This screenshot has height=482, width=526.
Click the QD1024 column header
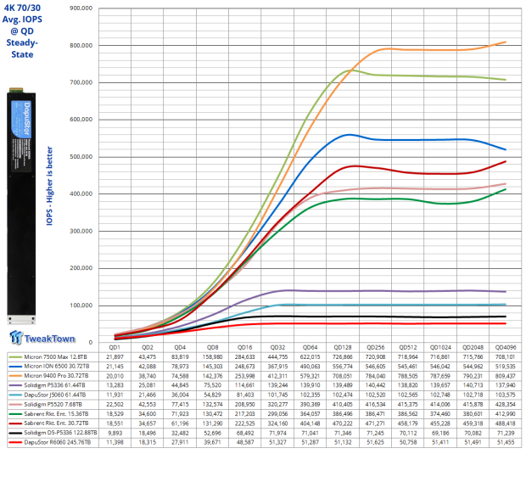coord(440,347)
